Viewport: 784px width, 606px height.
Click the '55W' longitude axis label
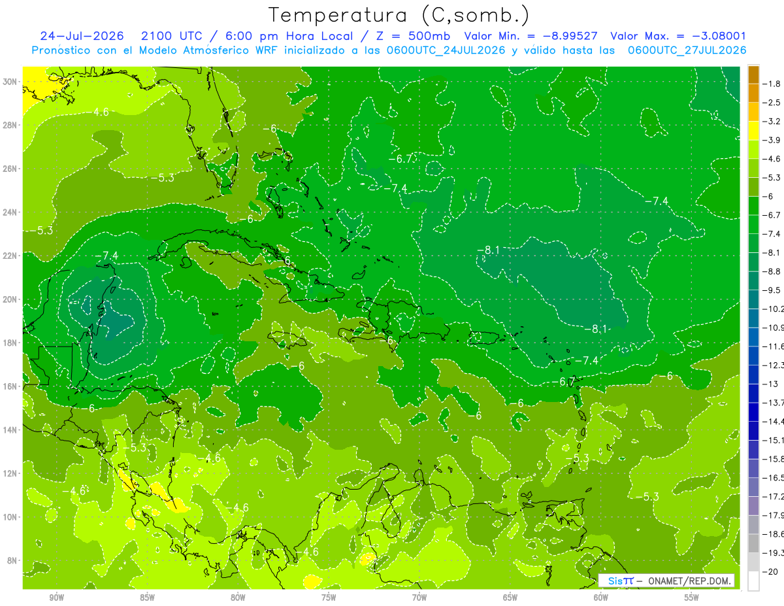(692, 598)
